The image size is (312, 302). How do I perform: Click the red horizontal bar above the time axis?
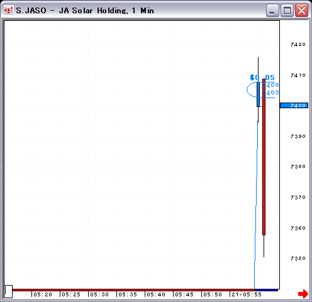[133, 290]
